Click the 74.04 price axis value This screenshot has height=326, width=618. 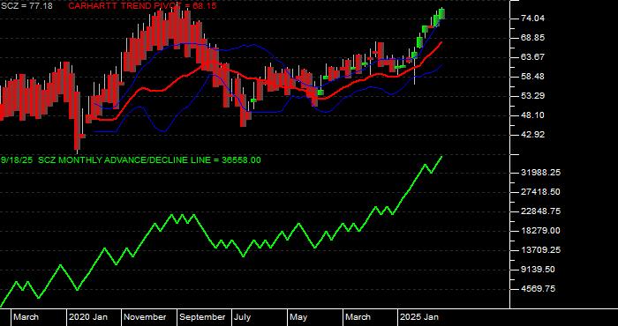(532, 19)
